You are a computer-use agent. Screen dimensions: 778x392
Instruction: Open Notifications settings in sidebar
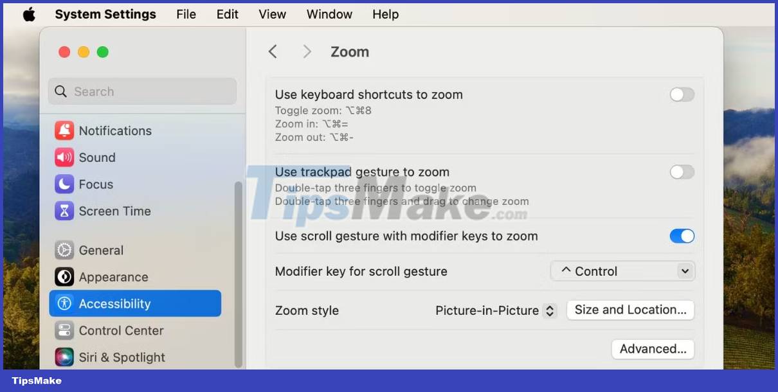114,130
